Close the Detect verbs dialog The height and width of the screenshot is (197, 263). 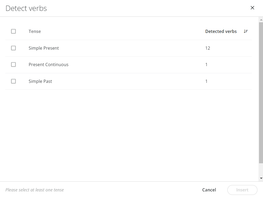[252, 8]
